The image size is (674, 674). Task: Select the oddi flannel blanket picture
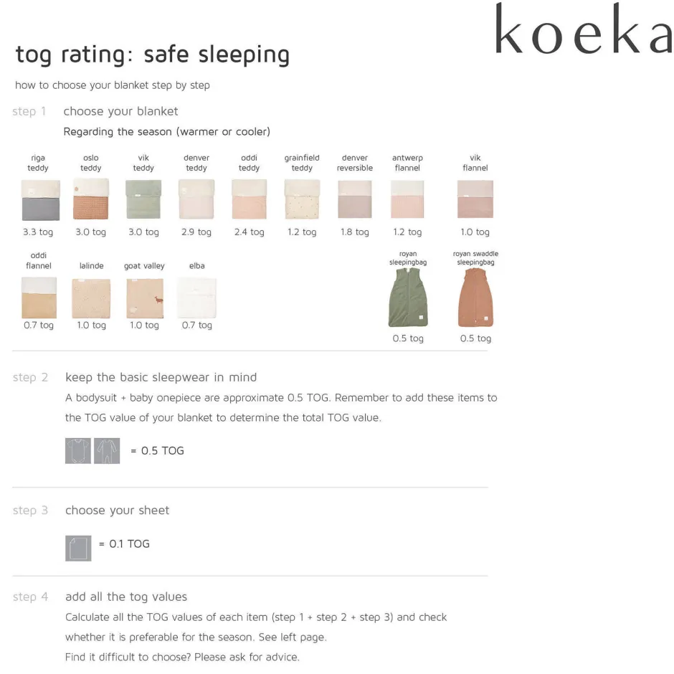point(39,298)
